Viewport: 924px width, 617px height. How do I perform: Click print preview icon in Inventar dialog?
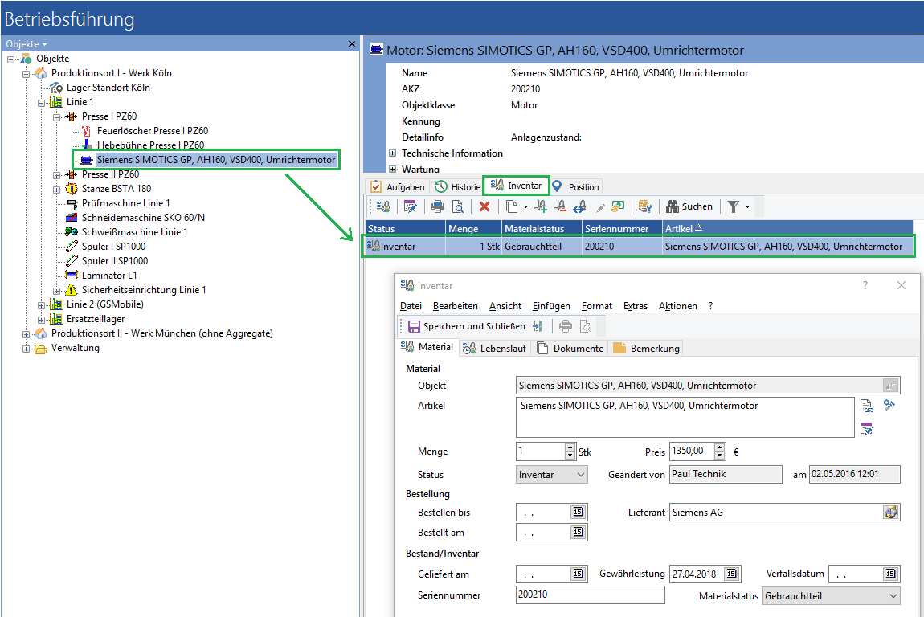[585, 326]
